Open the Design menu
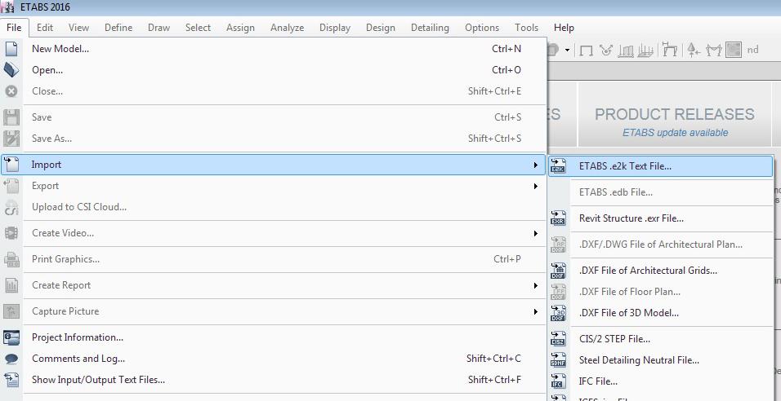 coord(381,28)
